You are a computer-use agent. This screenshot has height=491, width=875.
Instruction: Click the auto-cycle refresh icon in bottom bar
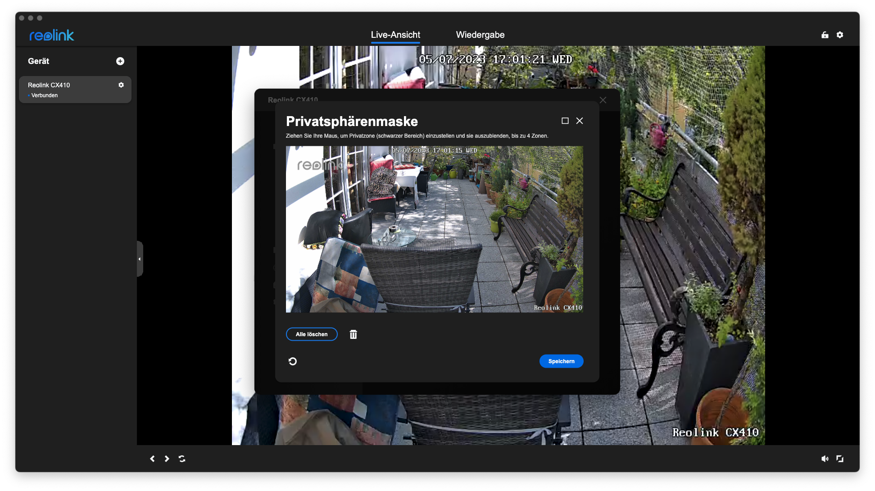coord(182,459)
